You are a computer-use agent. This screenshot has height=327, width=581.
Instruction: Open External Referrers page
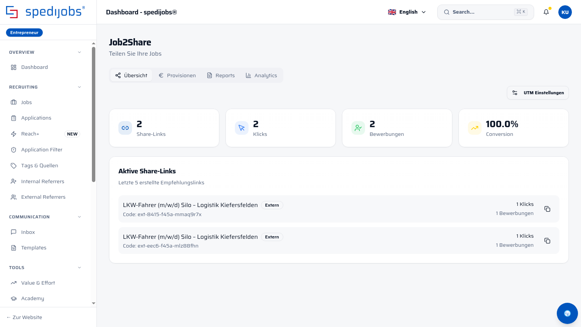[x=45, y=197]
